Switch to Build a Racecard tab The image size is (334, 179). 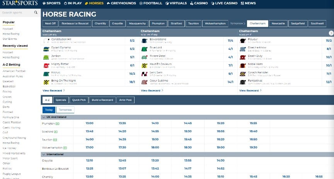[102, 100]
